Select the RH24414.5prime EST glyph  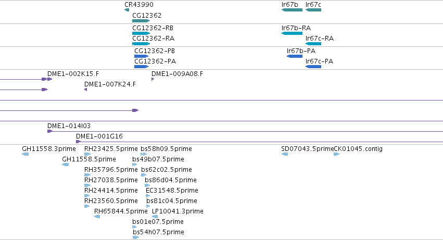(x=87, y=196)
